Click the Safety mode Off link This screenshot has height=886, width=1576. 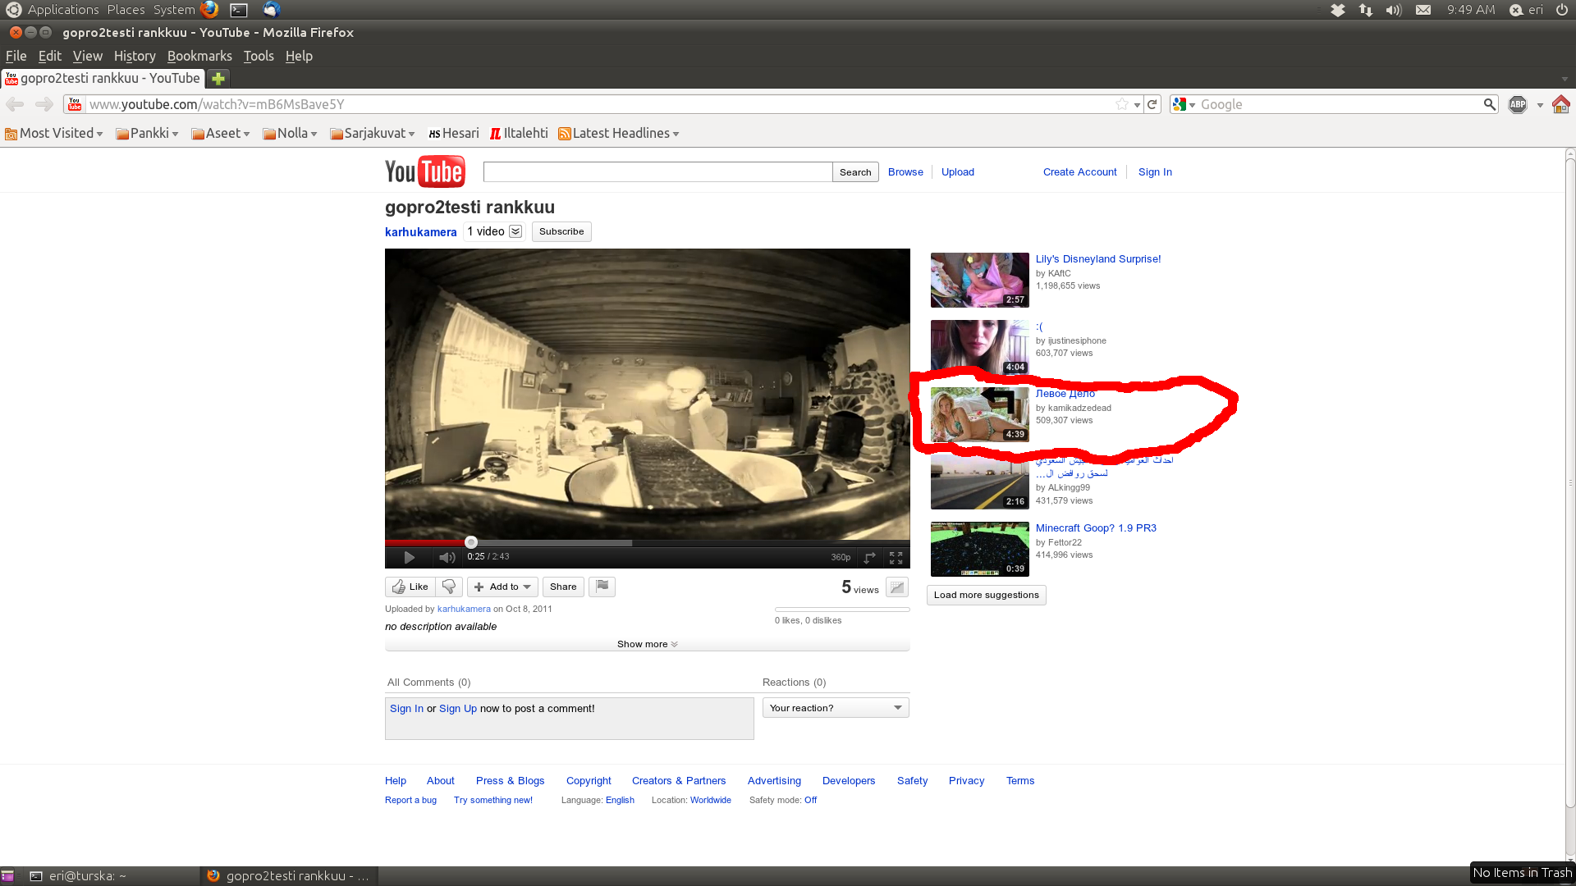(x=810, y=801)
